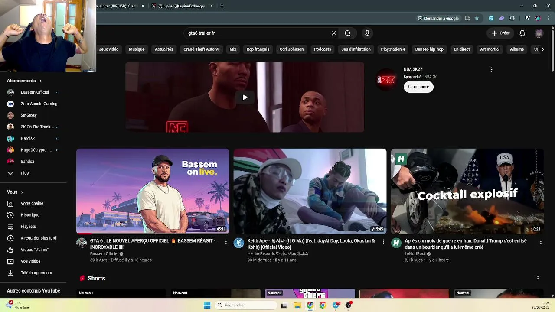Click Learn more on NBA 2K27 ad
This screenshot has height=312, width=555.
click(418, 87)
